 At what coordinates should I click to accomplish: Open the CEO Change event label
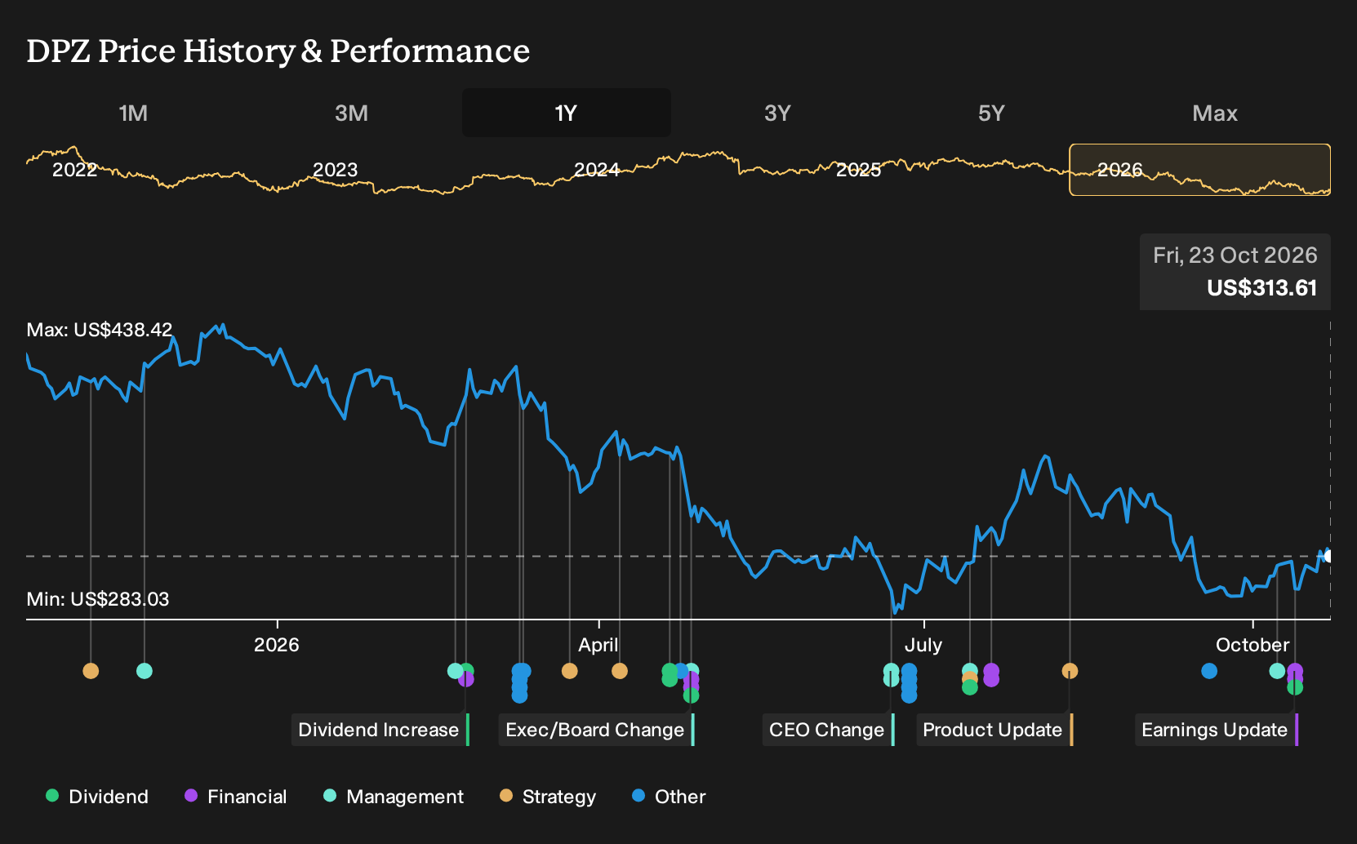[829, 730]
